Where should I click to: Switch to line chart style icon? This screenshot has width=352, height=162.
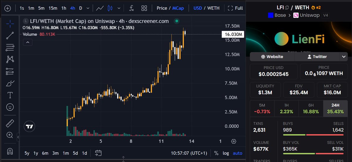[x=100, y=8]
